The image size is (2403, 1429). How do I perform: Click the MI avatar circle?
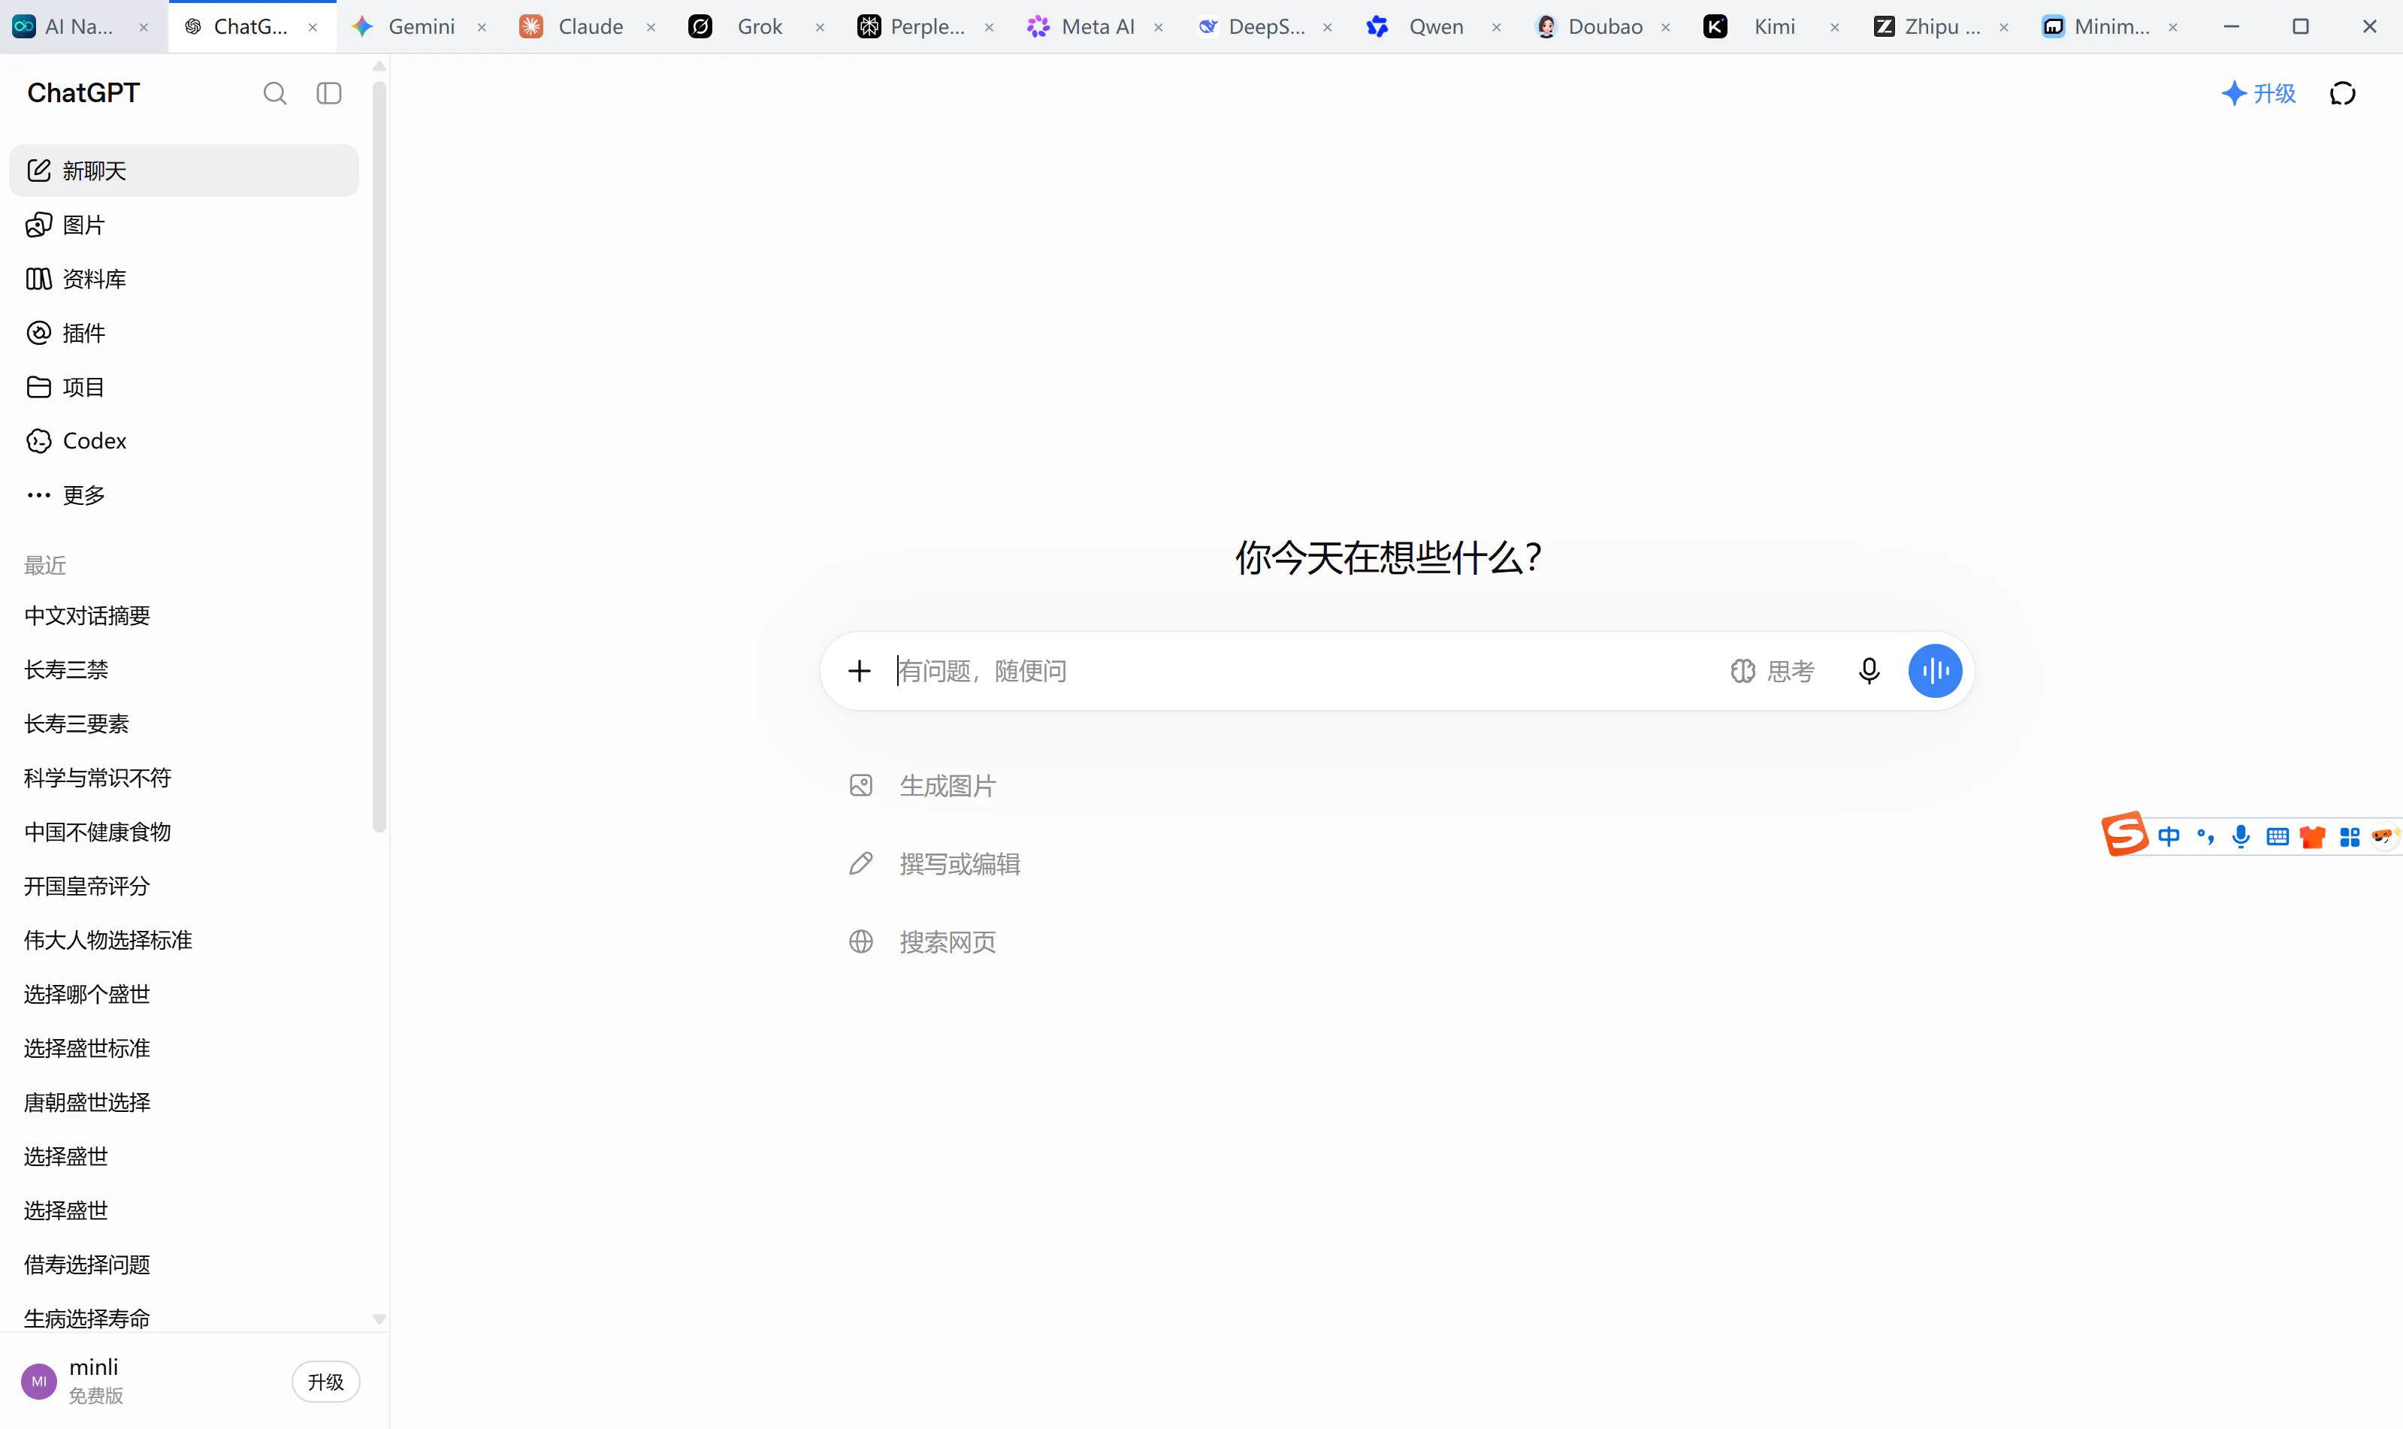pyautogui.click(x=38, y=1381)
